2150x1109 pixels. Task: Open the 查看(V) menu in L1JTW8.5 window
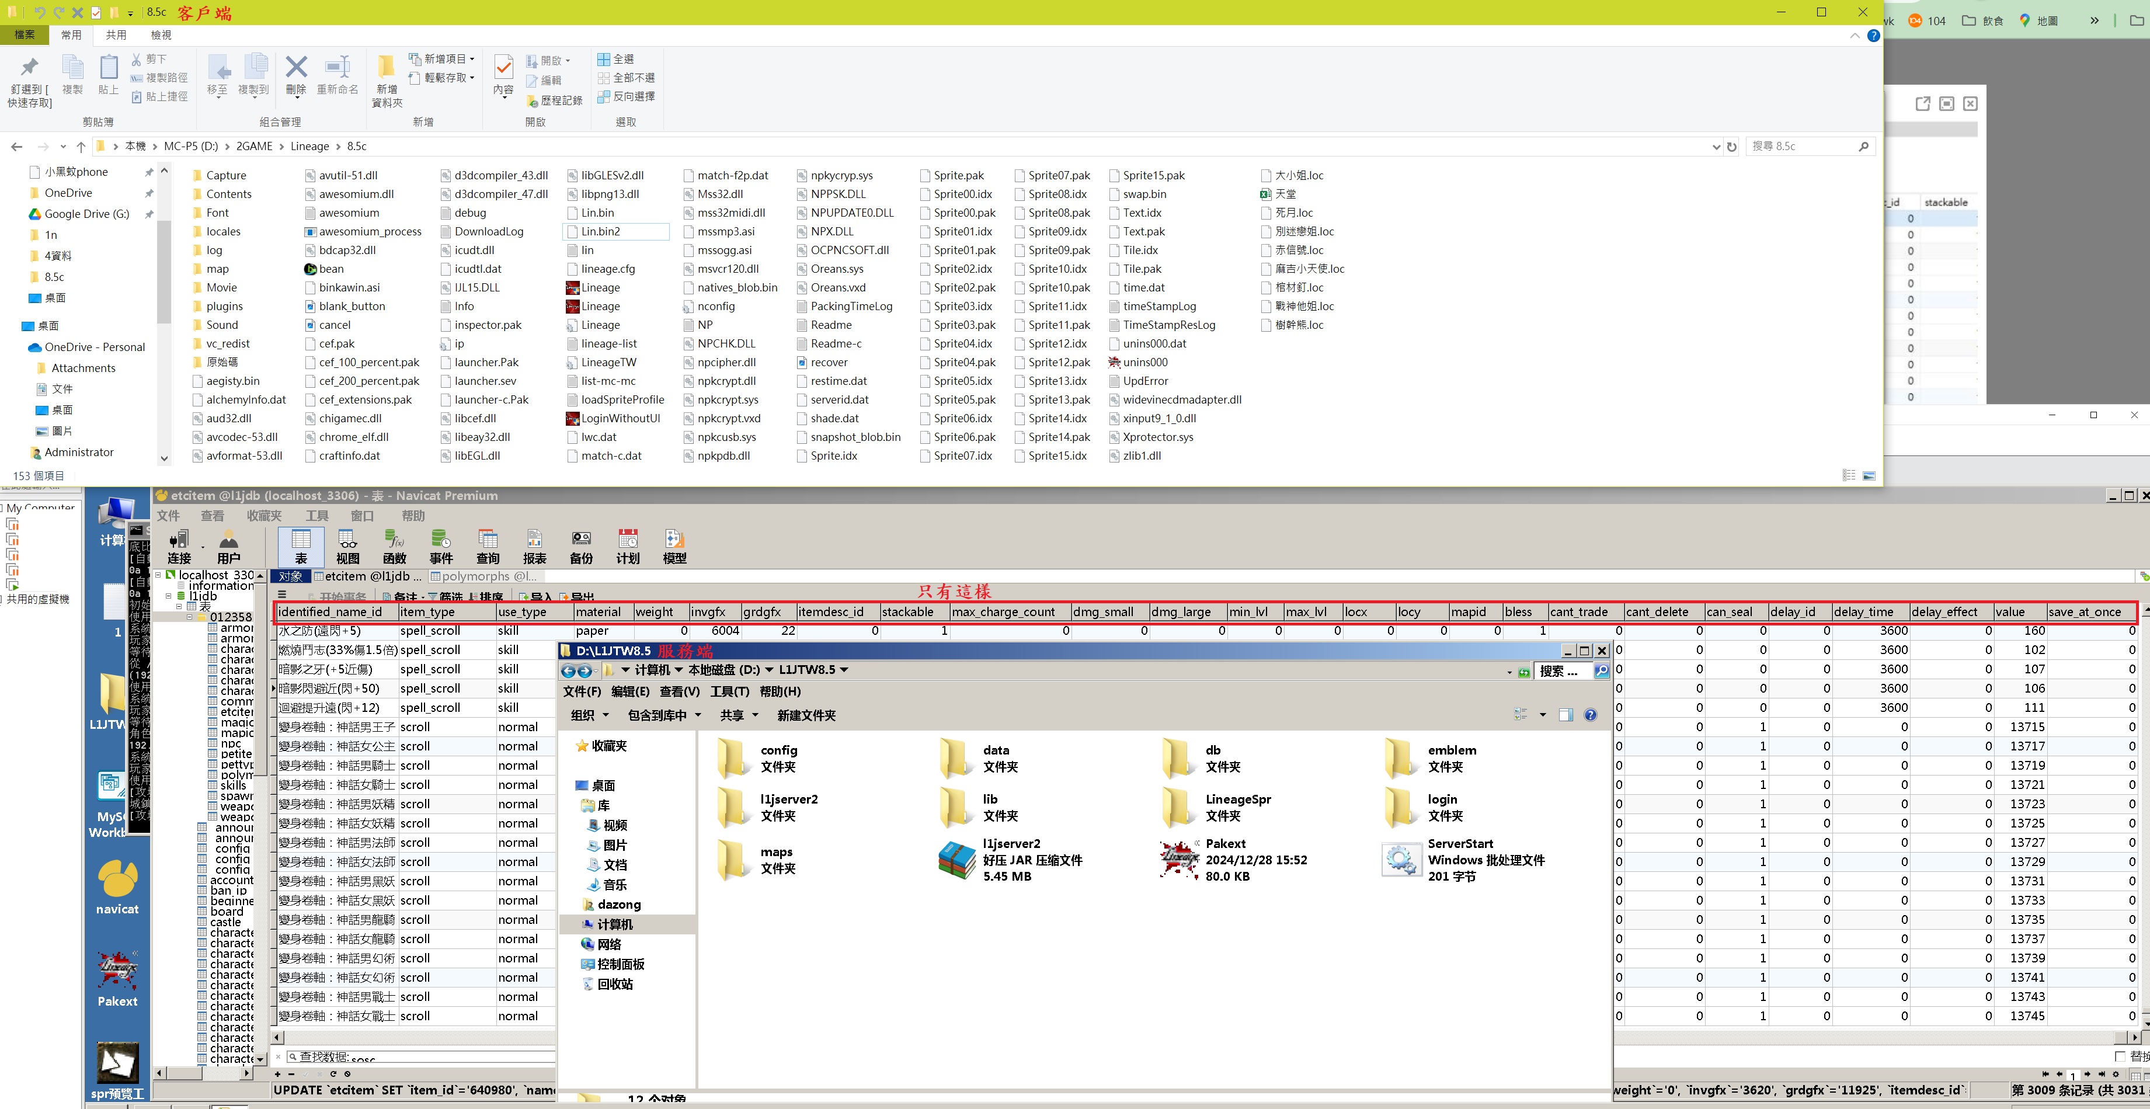click(679, 692)
